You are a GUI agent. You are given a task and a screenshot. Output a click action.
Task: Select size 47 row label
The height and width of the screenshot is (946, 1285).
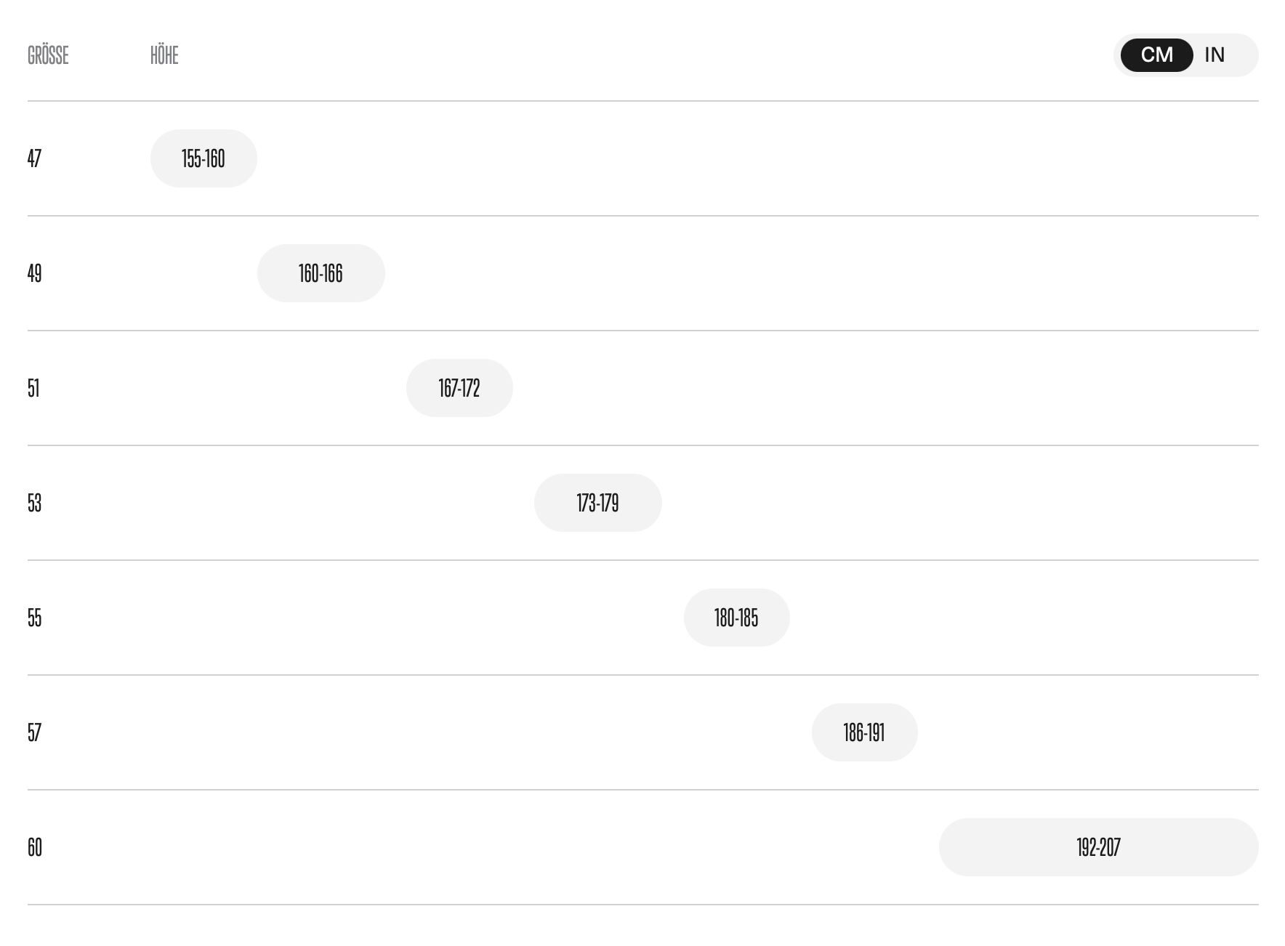click(34, 158)
